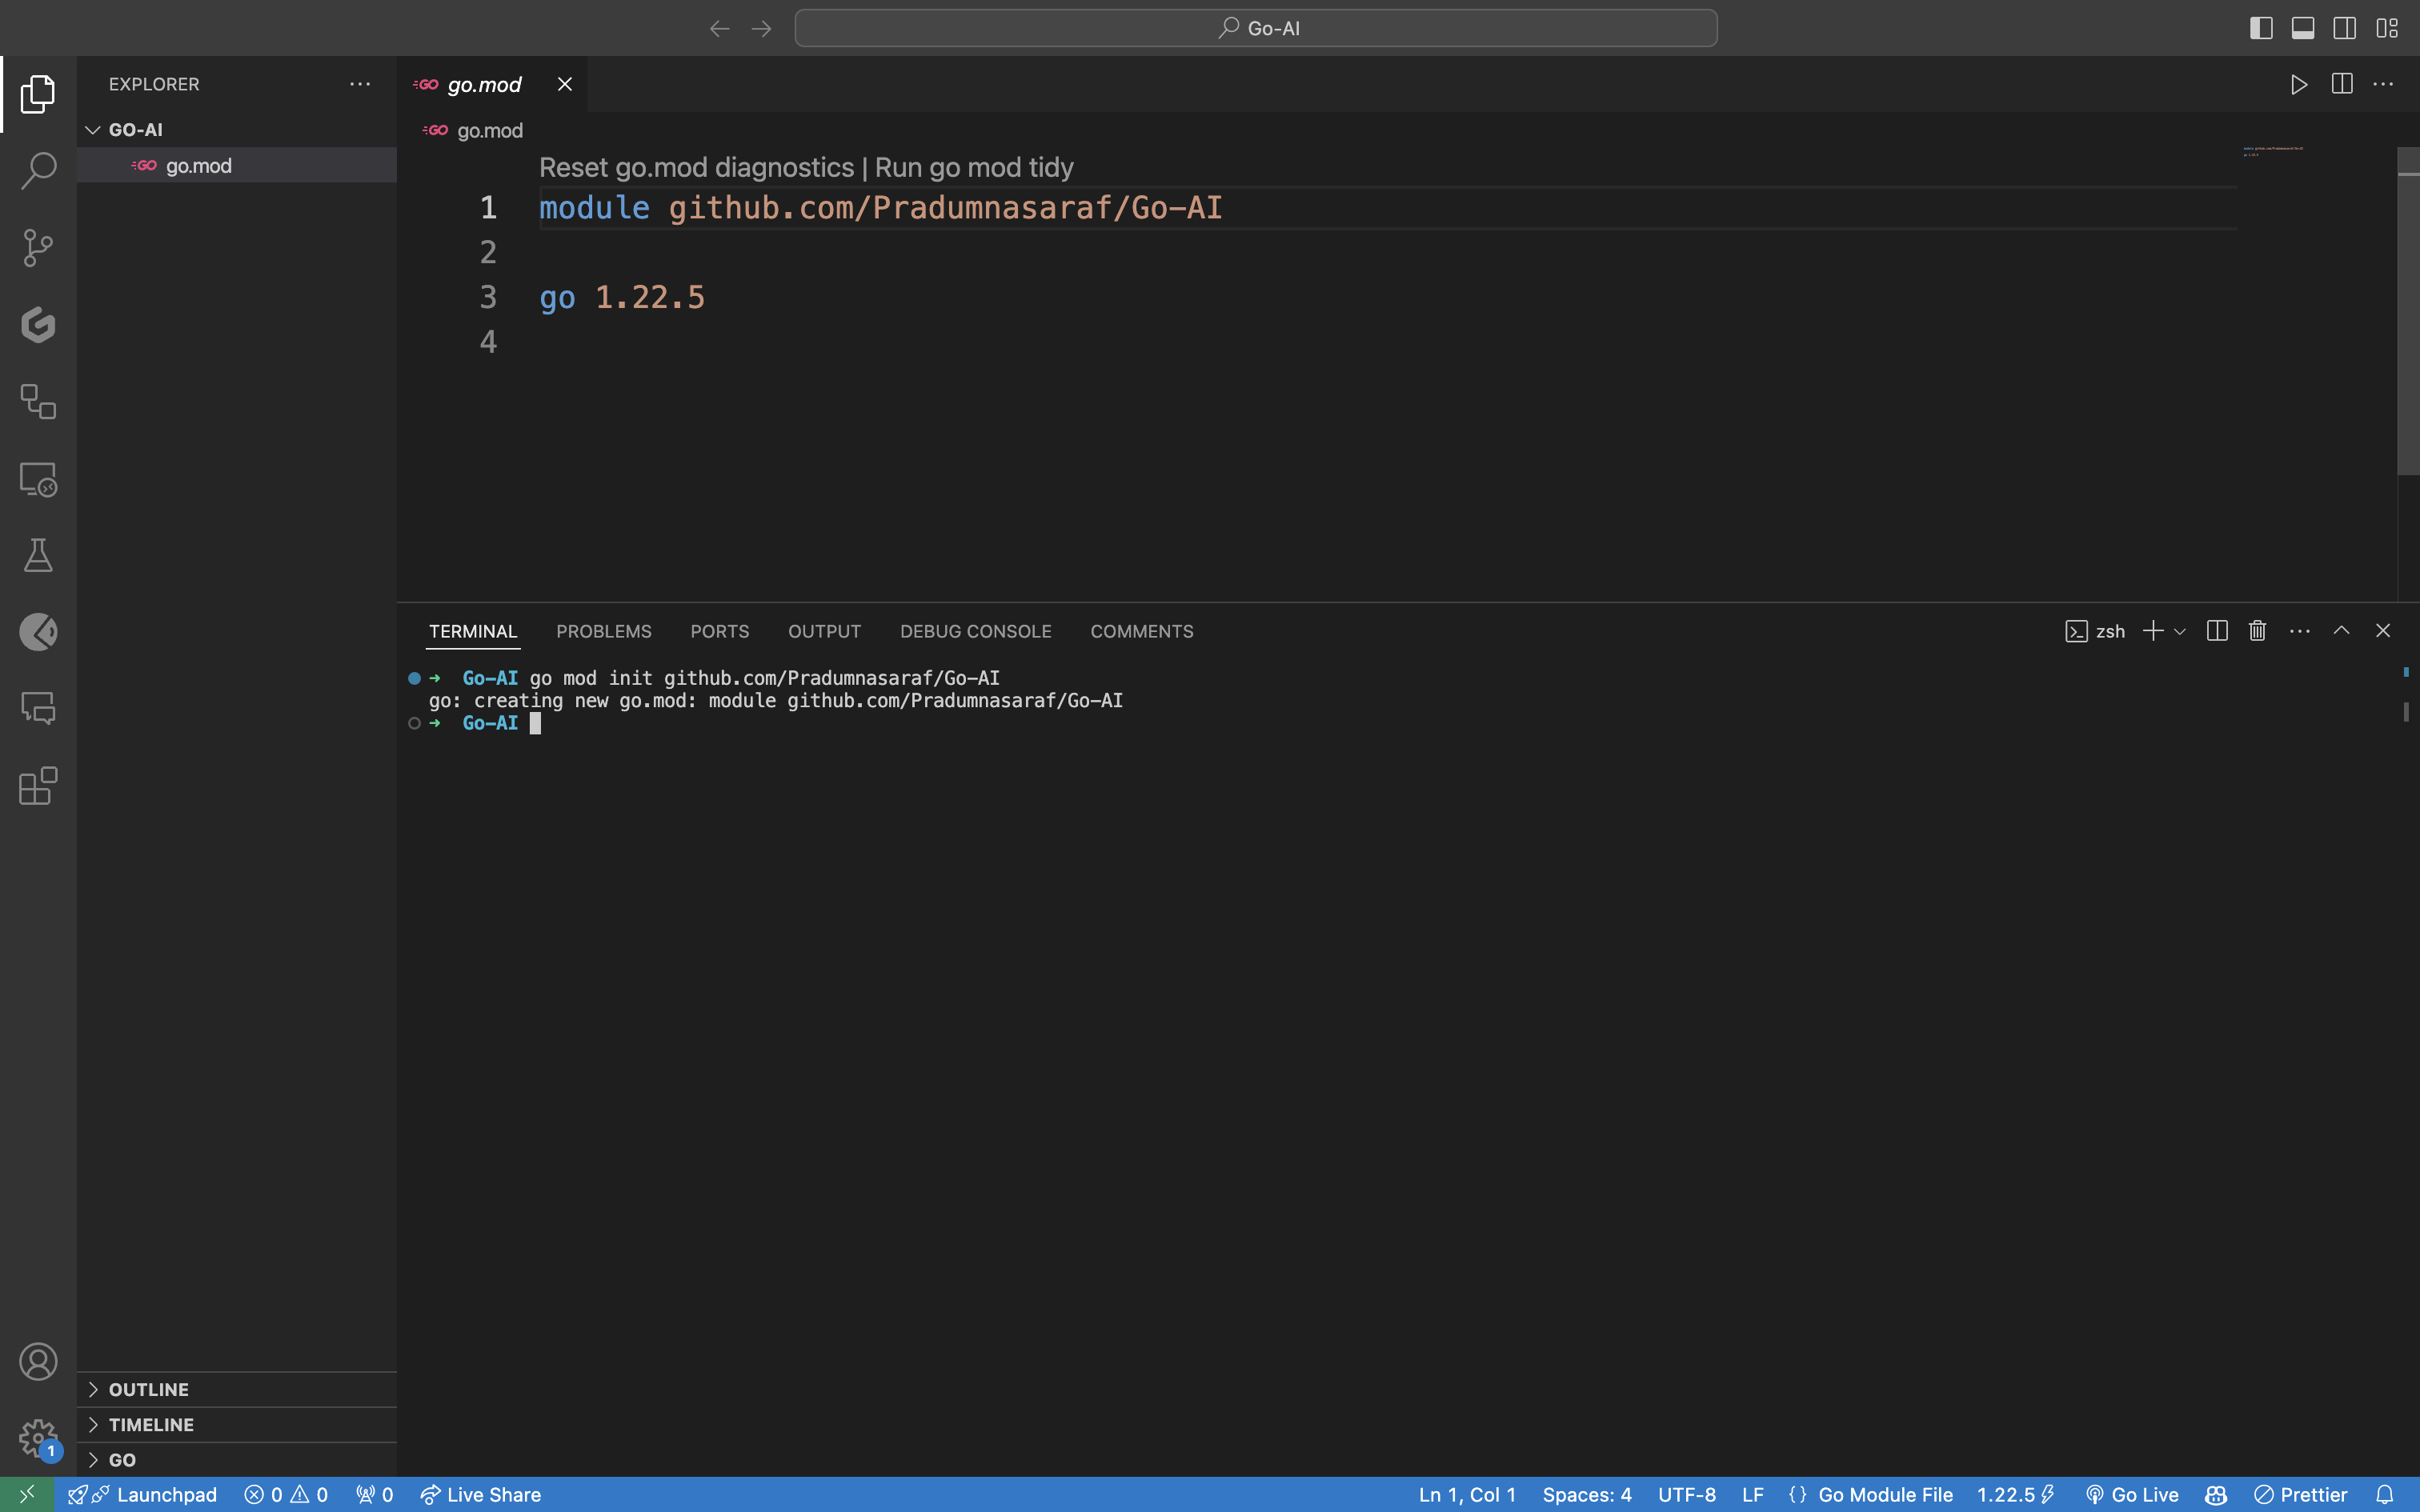
Task: Toggle the bottom panel visibility
Action: click(x=2303, y=28)
